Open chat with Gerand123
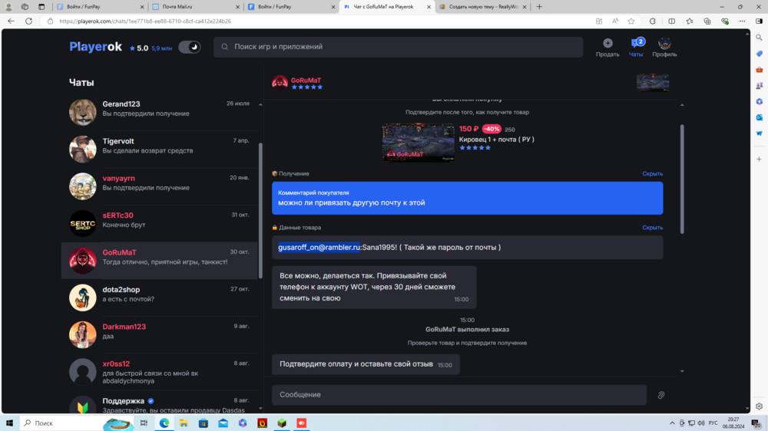 point(159,111)
